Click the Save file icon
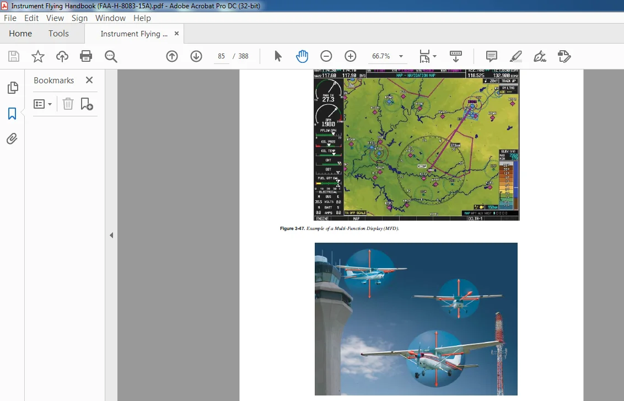 [x=14, y=56]
